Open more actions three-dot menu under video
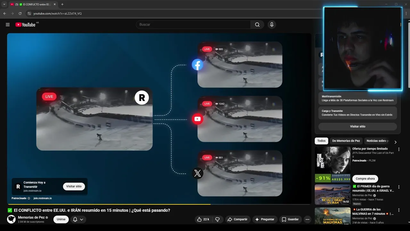 point(307,219)
